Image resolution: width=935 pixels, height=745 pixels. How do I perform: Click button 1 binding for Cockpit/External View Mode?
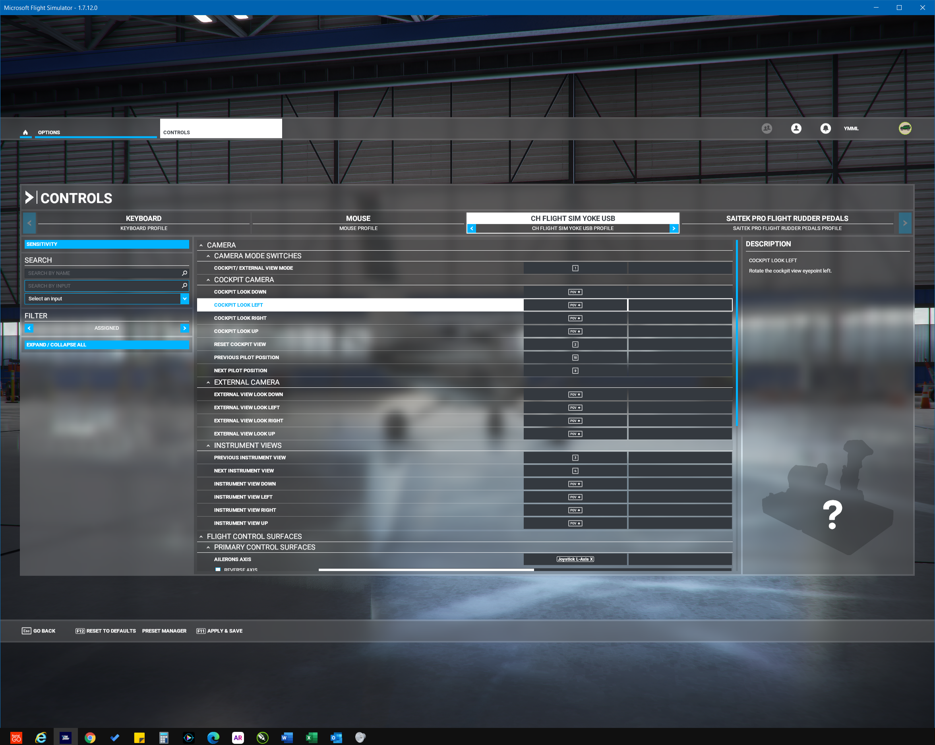(575, 269)
